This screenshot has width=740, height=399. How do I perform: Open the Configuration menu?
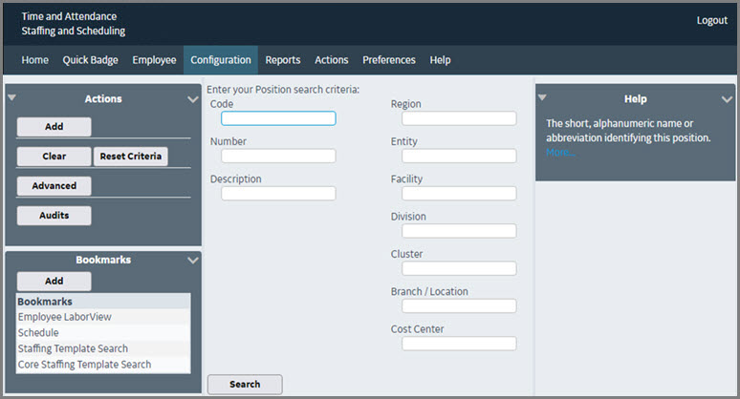click(221, 60)
